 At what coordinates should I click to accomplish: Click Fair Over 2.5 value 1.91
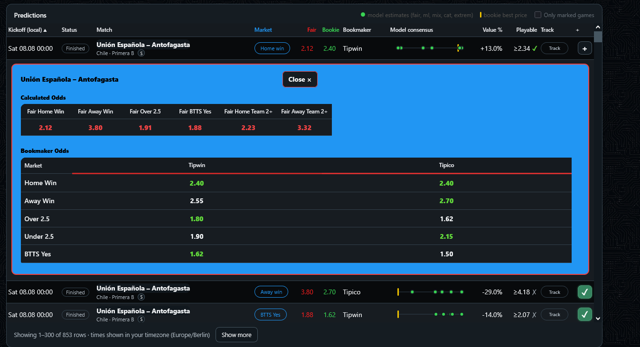point(145,128)
